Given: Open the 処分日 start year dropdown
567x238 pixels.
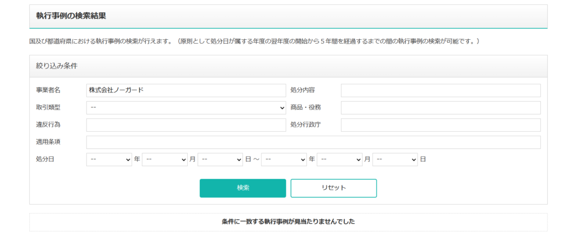Looking at the screenshot, I should [x=109, y=159].
